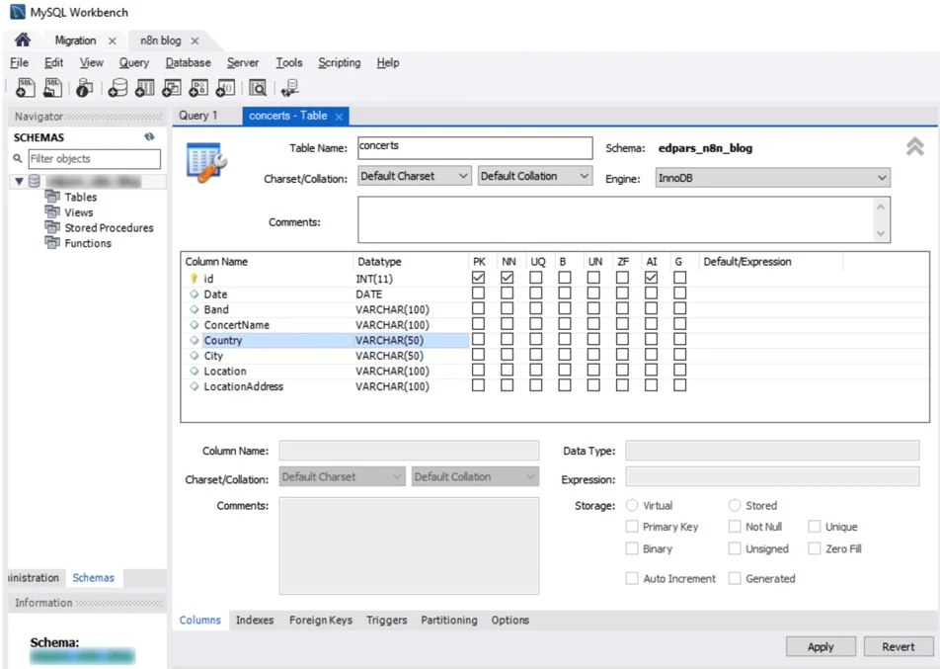This screenshot has height=669, width=940.
Task: Create a new table icon
Action: coord(144,88)
